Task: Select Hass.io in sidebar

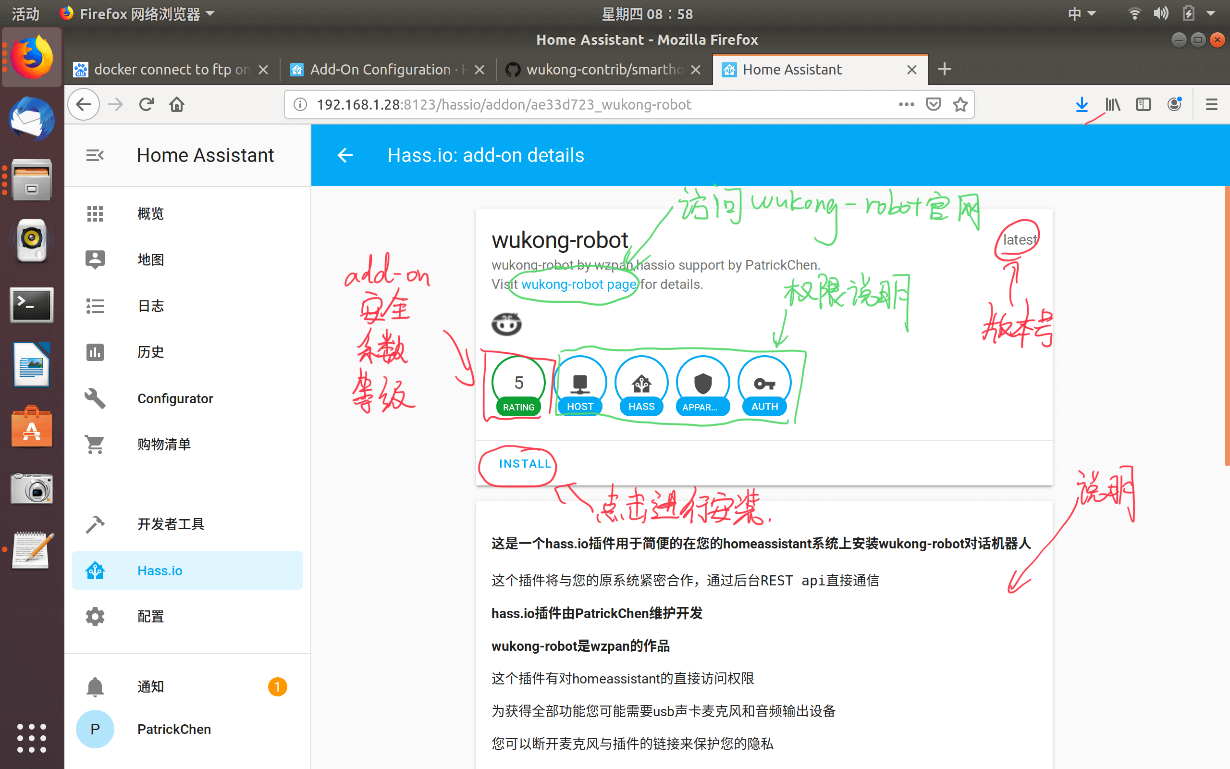Action: click(x=187, y=571)
